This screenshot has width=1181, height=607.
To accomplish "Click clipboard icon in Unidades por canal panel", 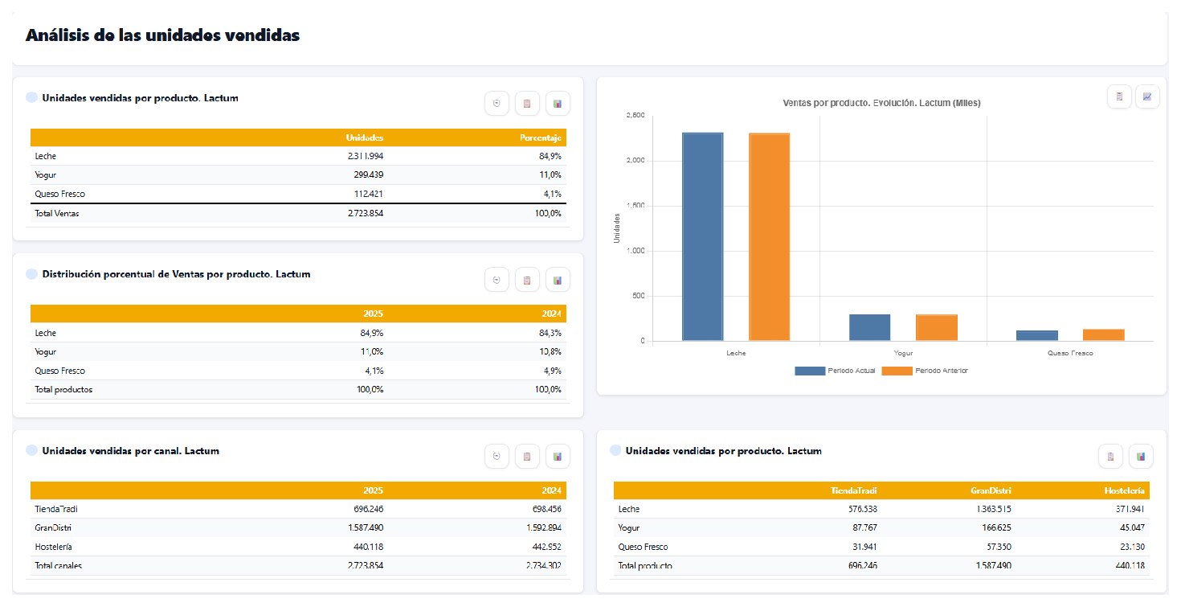I will (527, 456).
